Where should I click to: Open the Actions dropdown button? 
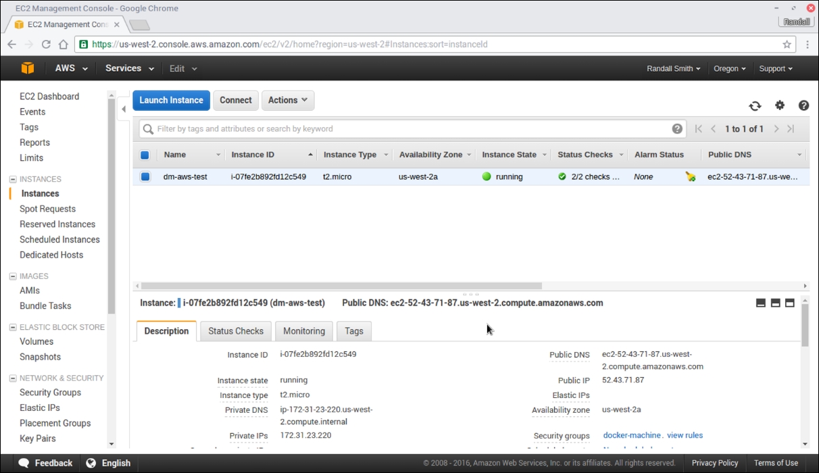click(x=288, y=100)
